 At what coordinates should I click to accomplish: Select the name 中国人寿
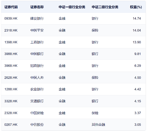click(x=37, y=78)
